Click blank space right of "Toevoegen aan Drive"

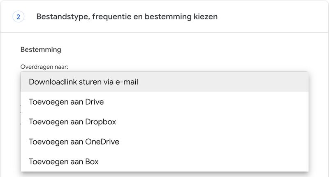(x=206, y=102)
